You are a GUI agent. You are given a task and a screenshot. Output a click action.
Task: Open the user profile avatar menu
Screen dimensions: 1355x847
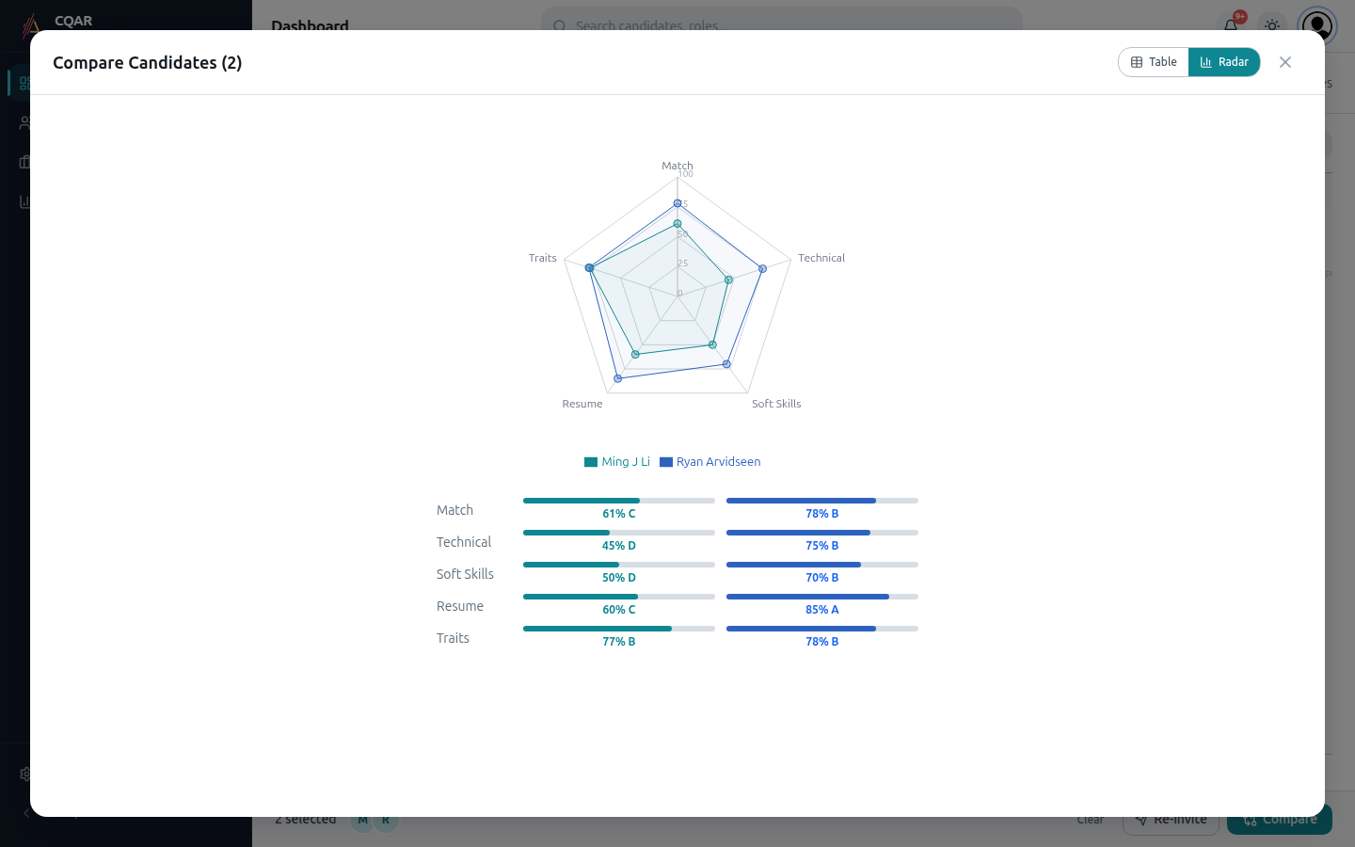[x=1317, y=25]
